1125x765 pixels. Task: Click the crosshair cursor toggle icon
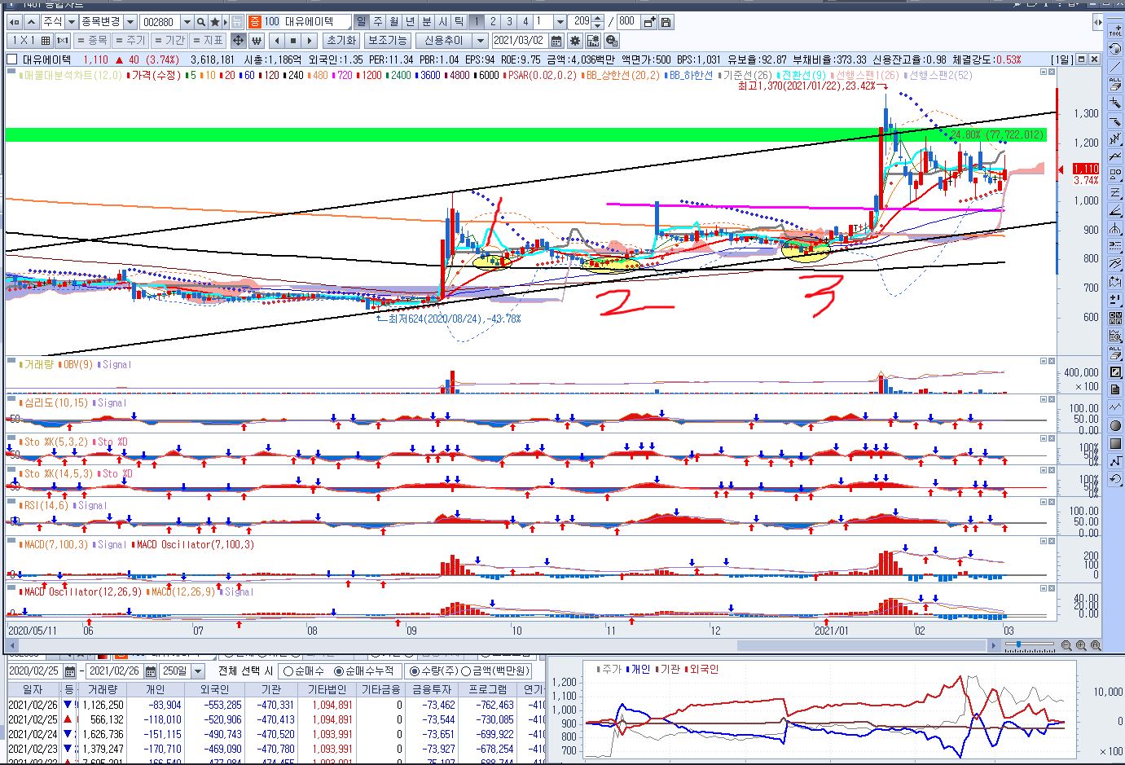point(238,41)
